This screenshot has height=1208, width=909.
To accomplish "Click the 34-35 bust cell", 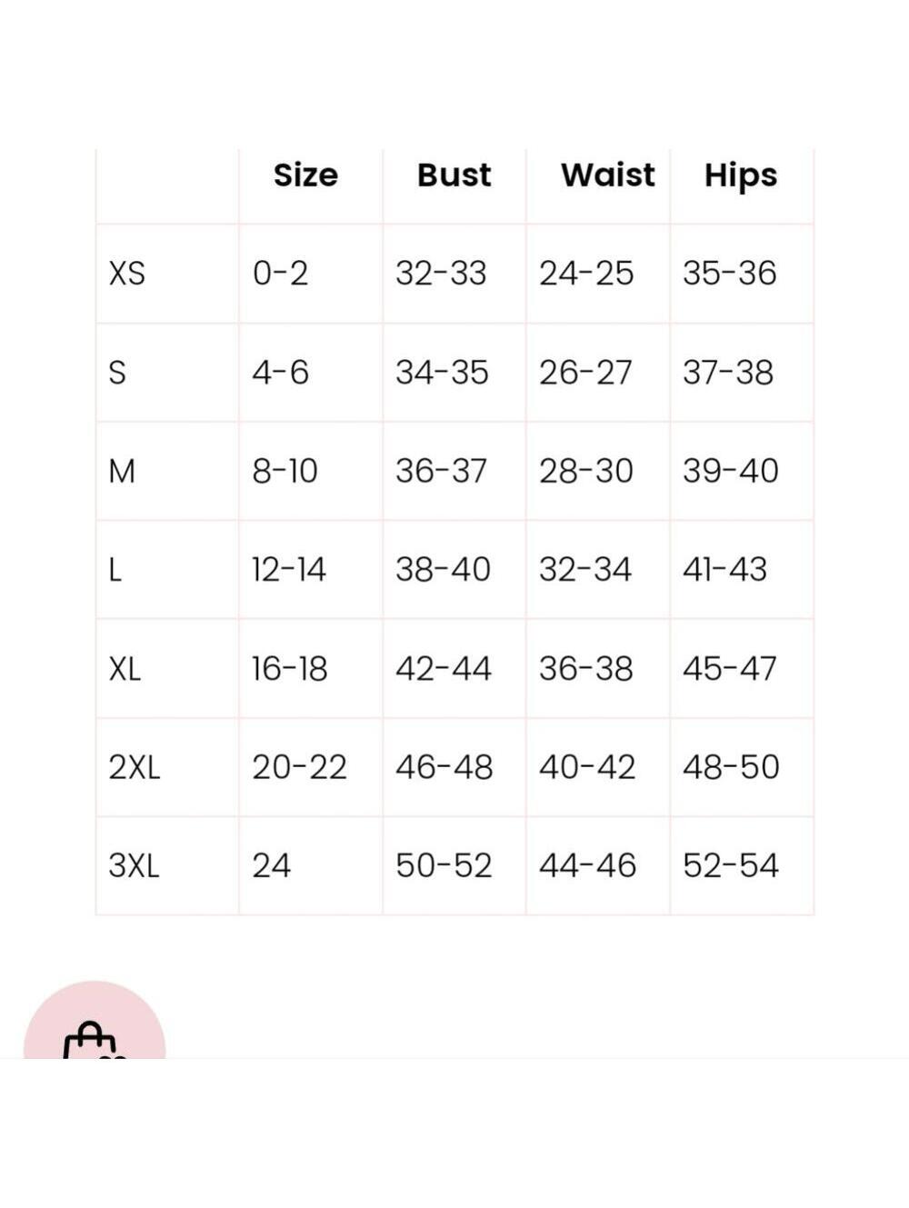I will pyautogui.click(x=442, y=373).
